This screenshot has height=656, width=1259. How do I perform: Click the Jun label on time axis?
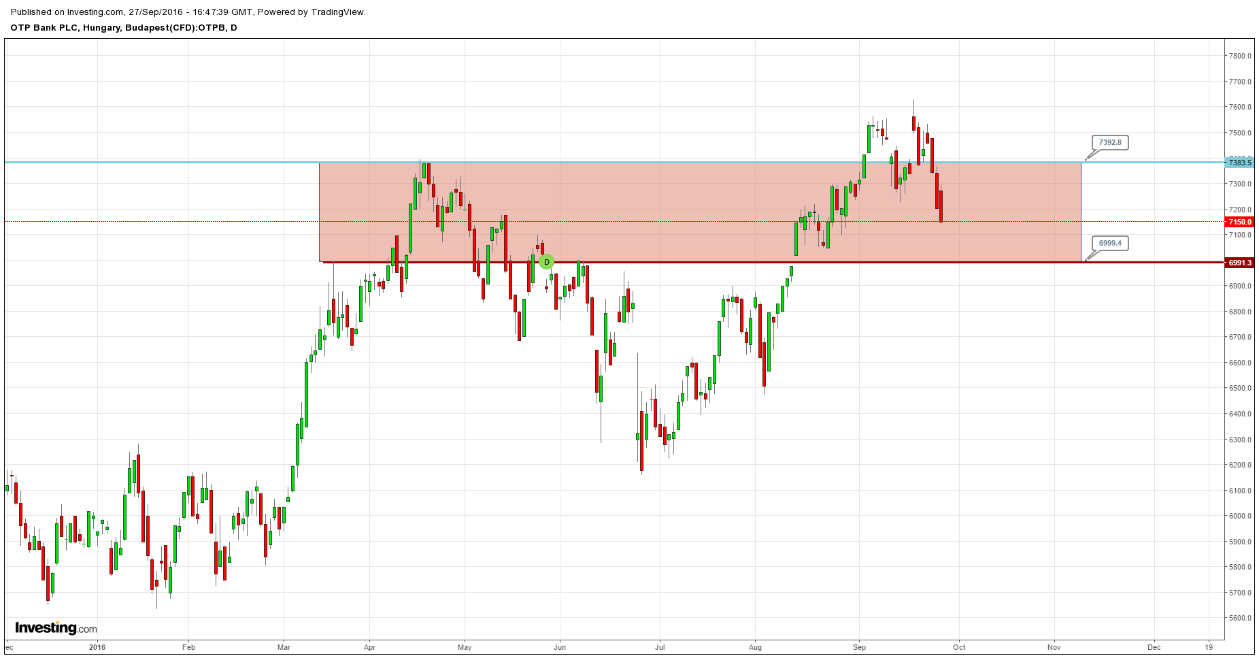(560, 647)
